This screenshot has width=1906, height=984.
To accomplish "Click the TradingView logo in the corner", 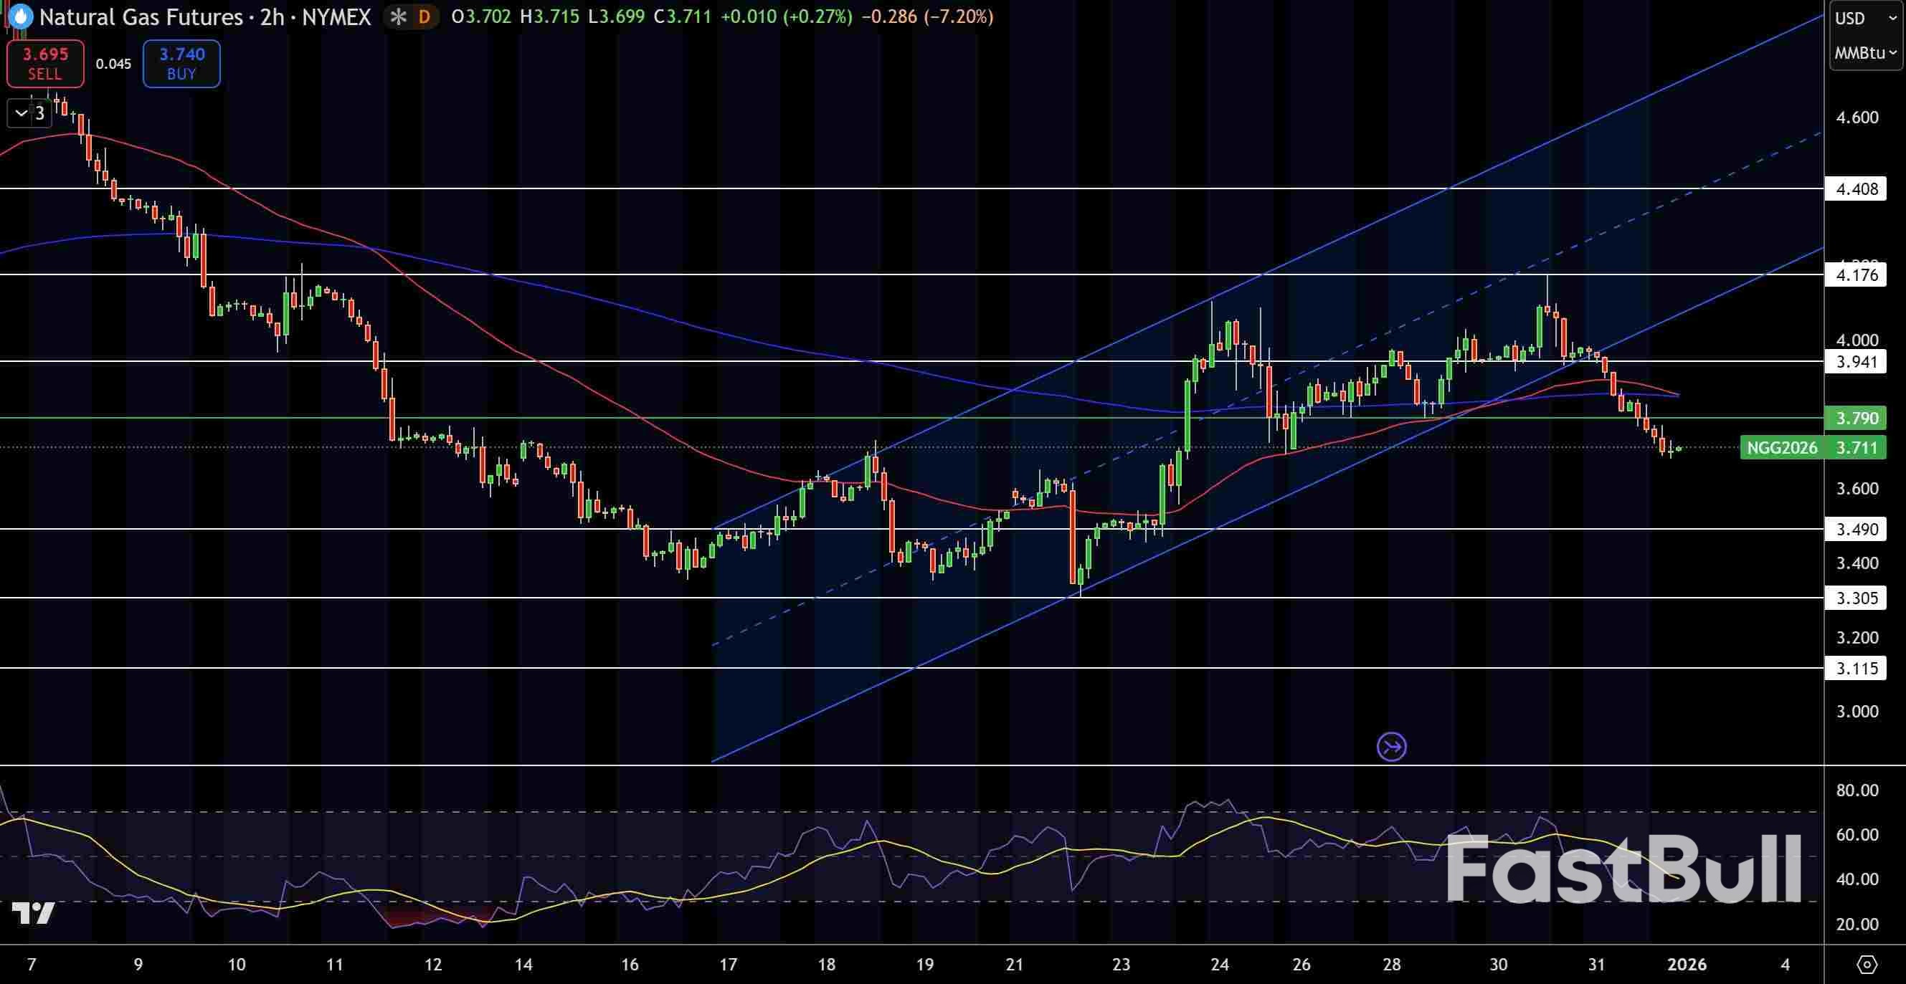I will [x=34, y=914].
